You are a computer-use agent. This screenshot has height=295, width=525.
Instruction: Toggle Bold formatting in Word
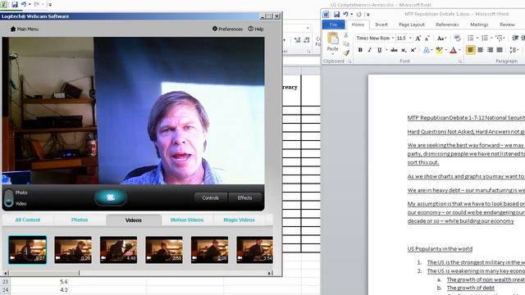(360, 50)
